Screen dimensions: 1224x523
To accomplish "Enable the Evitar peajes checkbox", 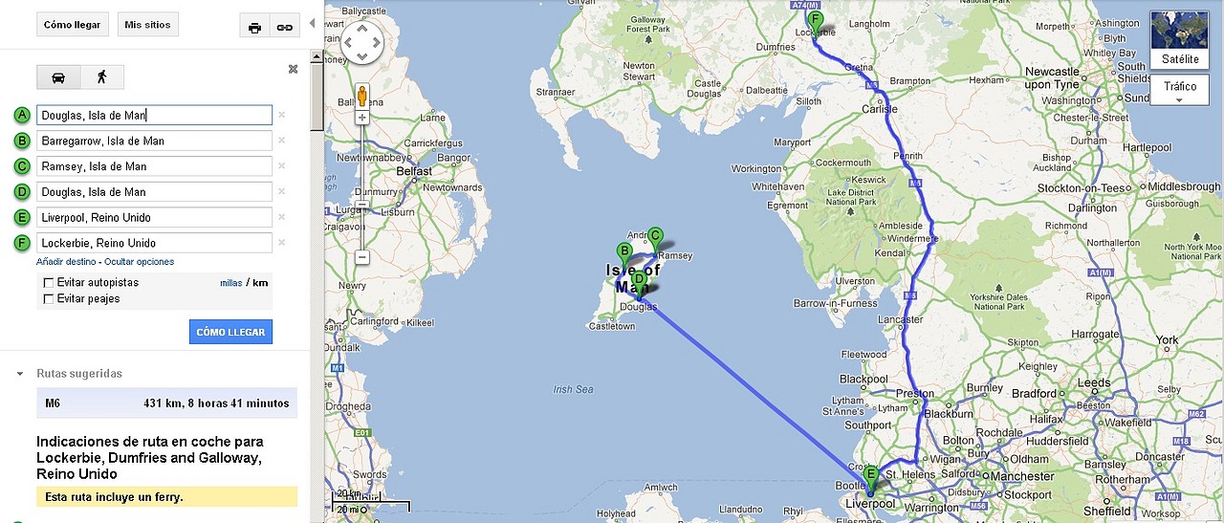I will click(x=49, y=299).
